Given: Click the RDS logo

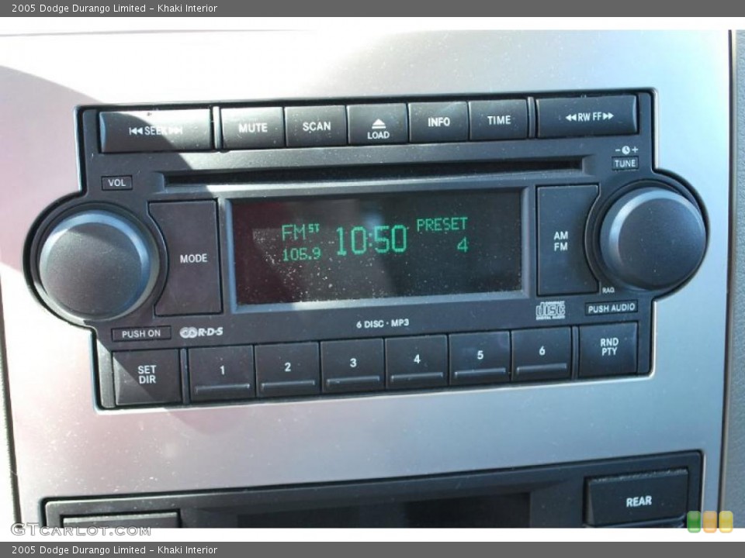Looking at the screenshot, I should click(202, 332).
